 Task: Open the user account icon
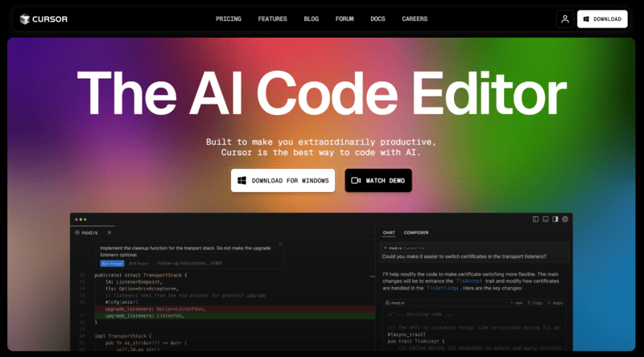(x=566, y=18)
